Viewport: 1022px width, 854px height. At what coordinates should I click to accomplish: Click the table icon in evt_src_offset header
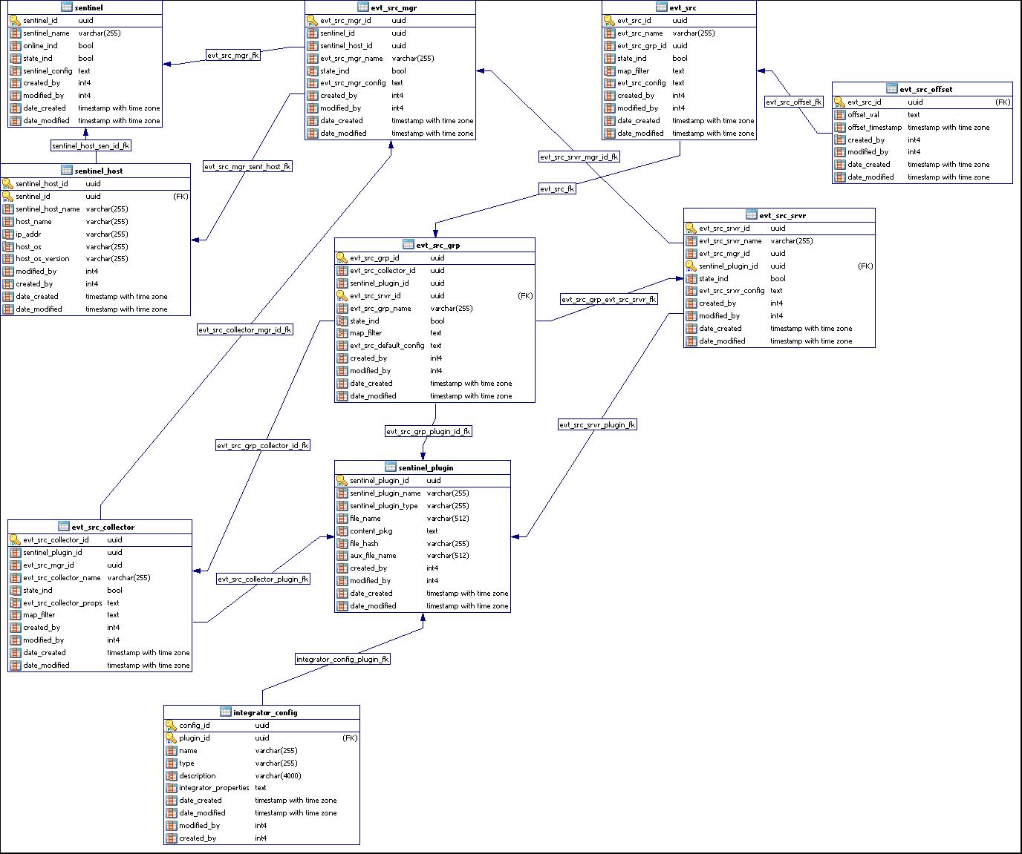click(x=891, y=89)
